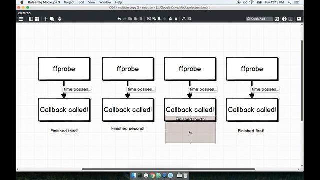This screenshot has width=320, height=180.
Task: Select the first ffprobe box on the left
Action: (x=64, y=69)
